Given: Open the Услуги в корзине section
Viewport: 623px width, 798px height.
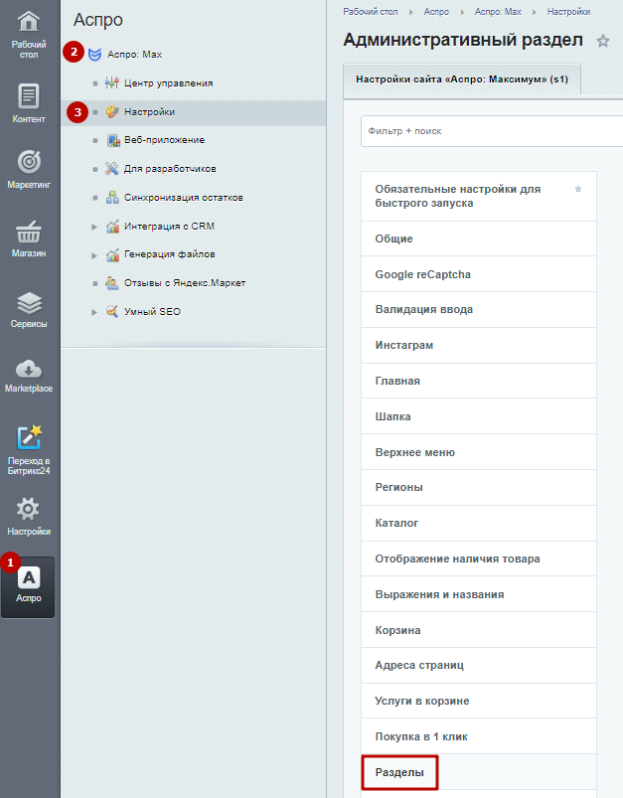Looking at the screenshot, I should click(479, 701).
